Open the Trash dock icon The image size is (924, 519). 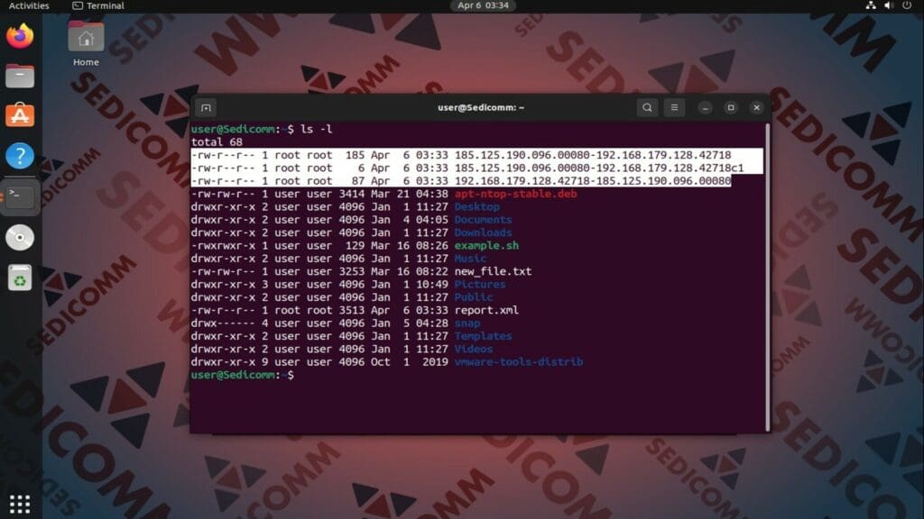(x=20, y=278)
